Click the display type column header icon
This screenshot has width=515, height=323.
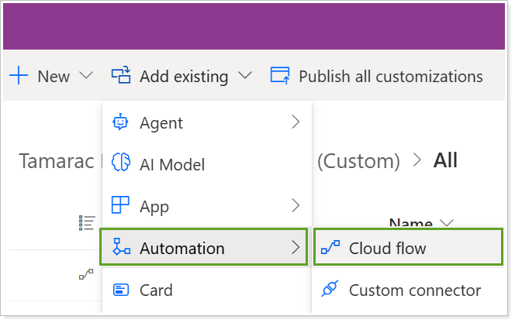[86, 223]
